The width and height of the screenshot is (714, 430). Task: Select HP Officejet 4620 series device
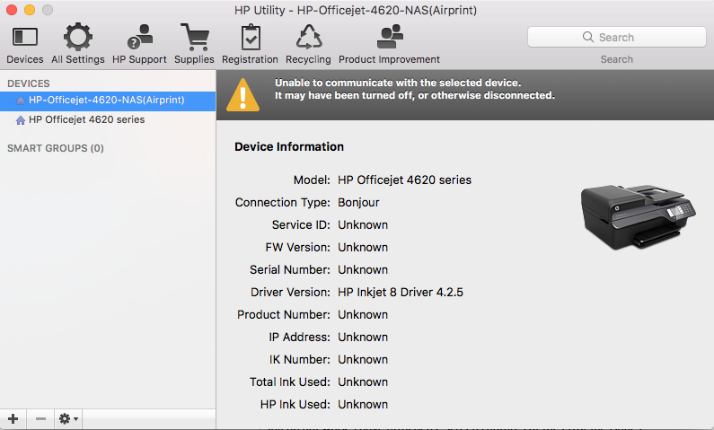point(108,119)
